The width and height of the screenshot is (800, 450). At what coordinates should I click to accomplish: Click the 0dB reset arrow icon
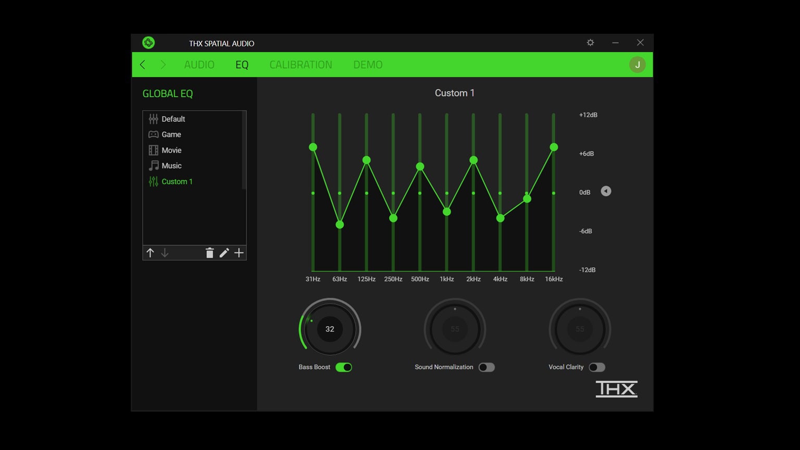(x=606, y=191)
